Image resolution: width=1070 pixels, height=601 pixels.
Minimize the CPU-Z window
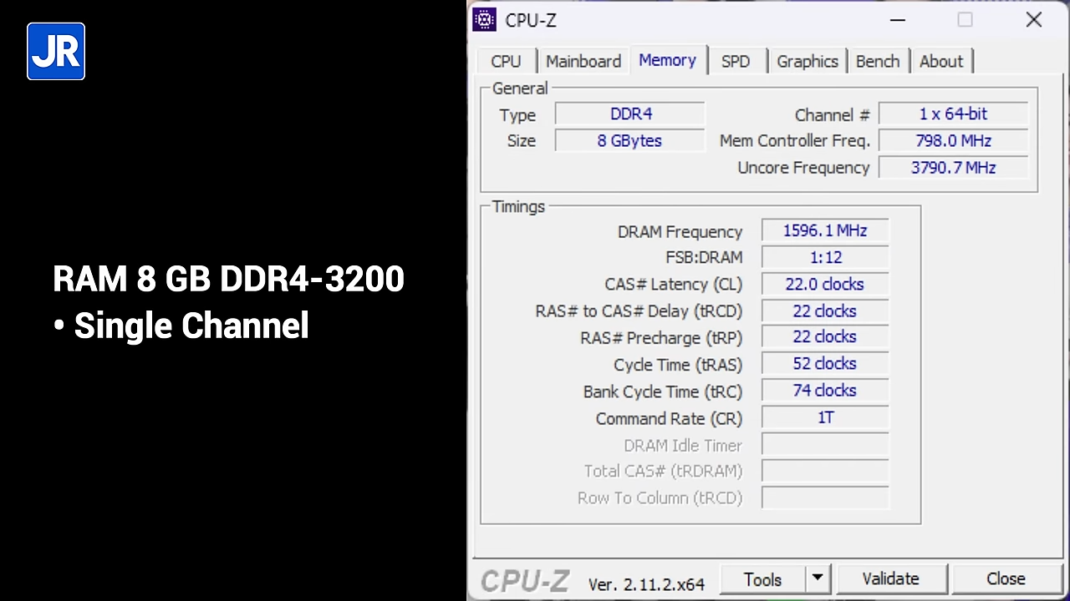897,20
